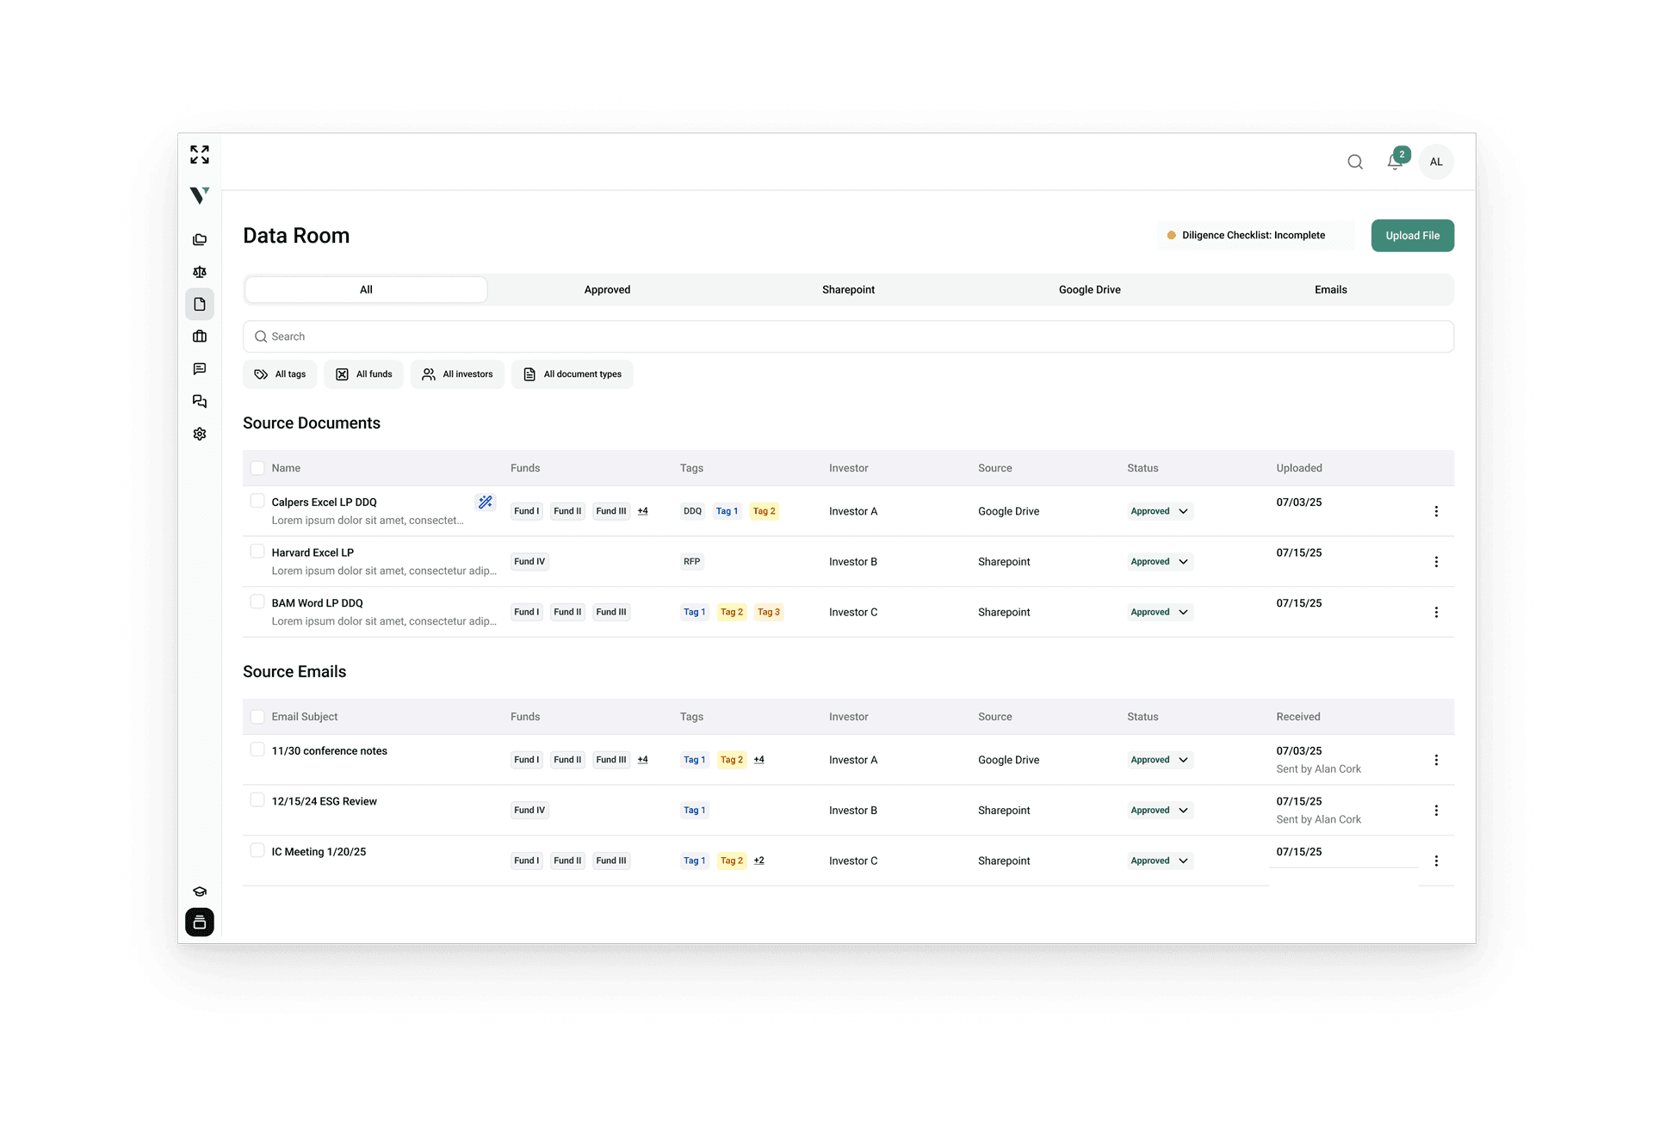Check the Calpers Excel LP DDQ checkbox
This screenshot has width=1653, height=1123.
(257, 501)
